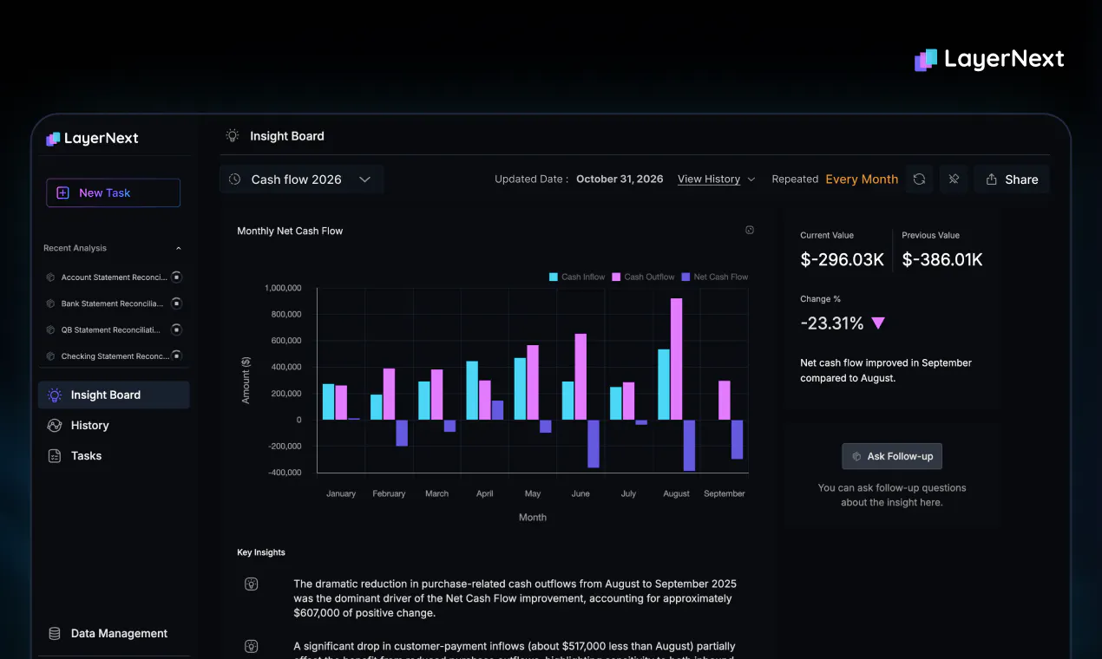
Task: Click the Share button
Action: 1012,179
